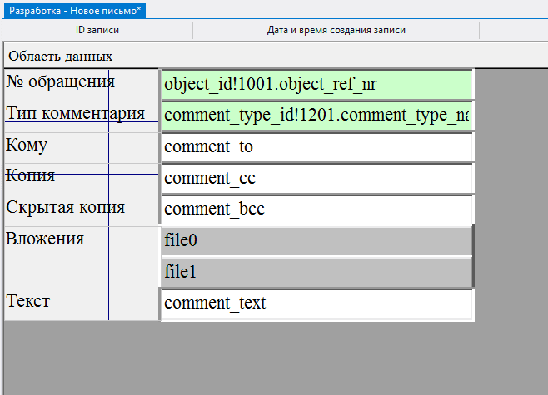Click the comment_text field
Image resolution: width=548 pixels, height=395 pixels.
316,304
